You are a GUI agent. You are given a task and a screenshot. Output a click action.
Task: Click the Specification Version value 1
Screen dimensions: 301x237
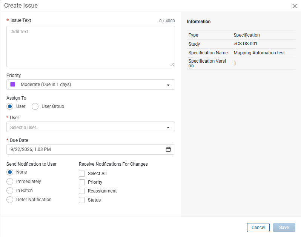pyautogui.click(x=235, y=63)
